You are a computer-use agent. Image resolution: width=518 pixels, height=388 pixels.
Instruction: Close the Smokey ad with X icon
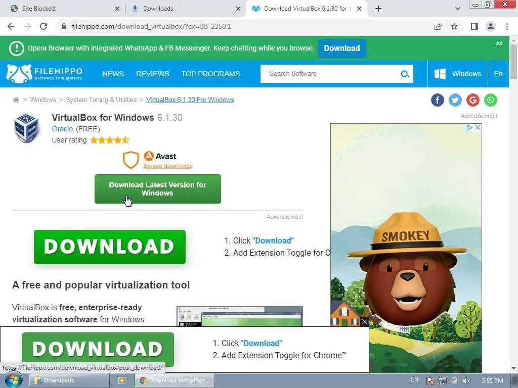point(478,128)
